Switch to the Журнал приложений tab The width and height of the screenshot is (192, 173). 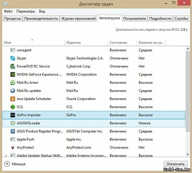click(78, 19)
